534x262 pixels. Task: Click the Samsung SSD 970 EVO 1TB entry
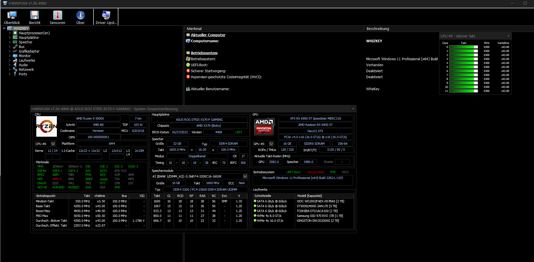coord(320,216)
